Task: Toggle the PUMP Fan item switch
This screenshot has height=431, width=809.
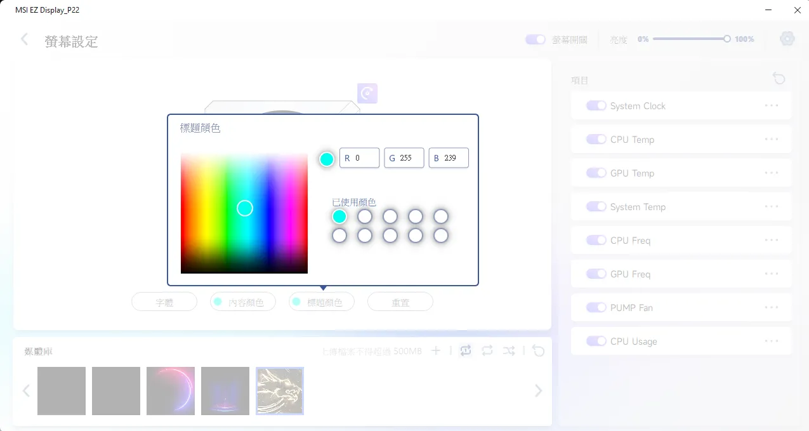Action: coord(596,307)
